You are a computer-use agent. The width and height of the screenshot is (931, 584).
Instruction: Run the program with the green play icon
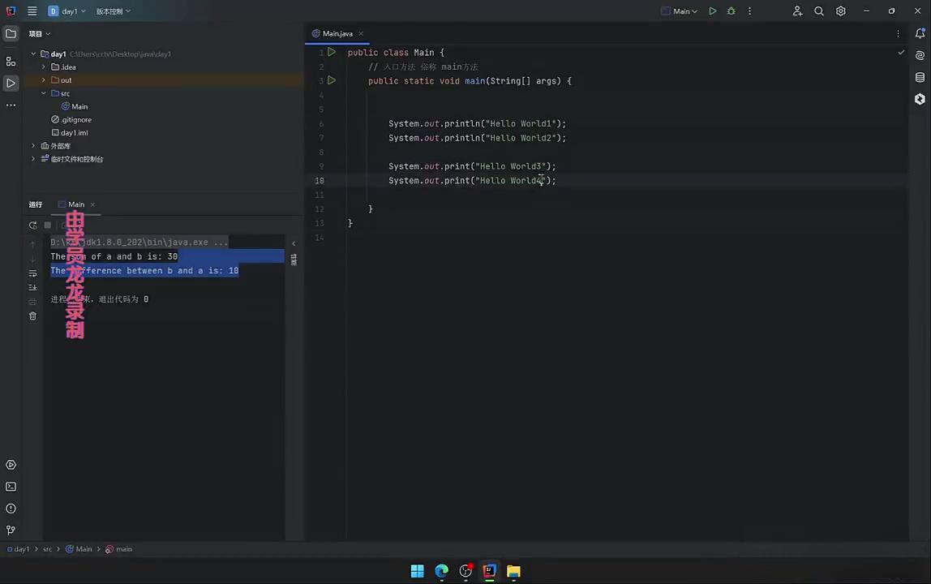tap(712, 11)
